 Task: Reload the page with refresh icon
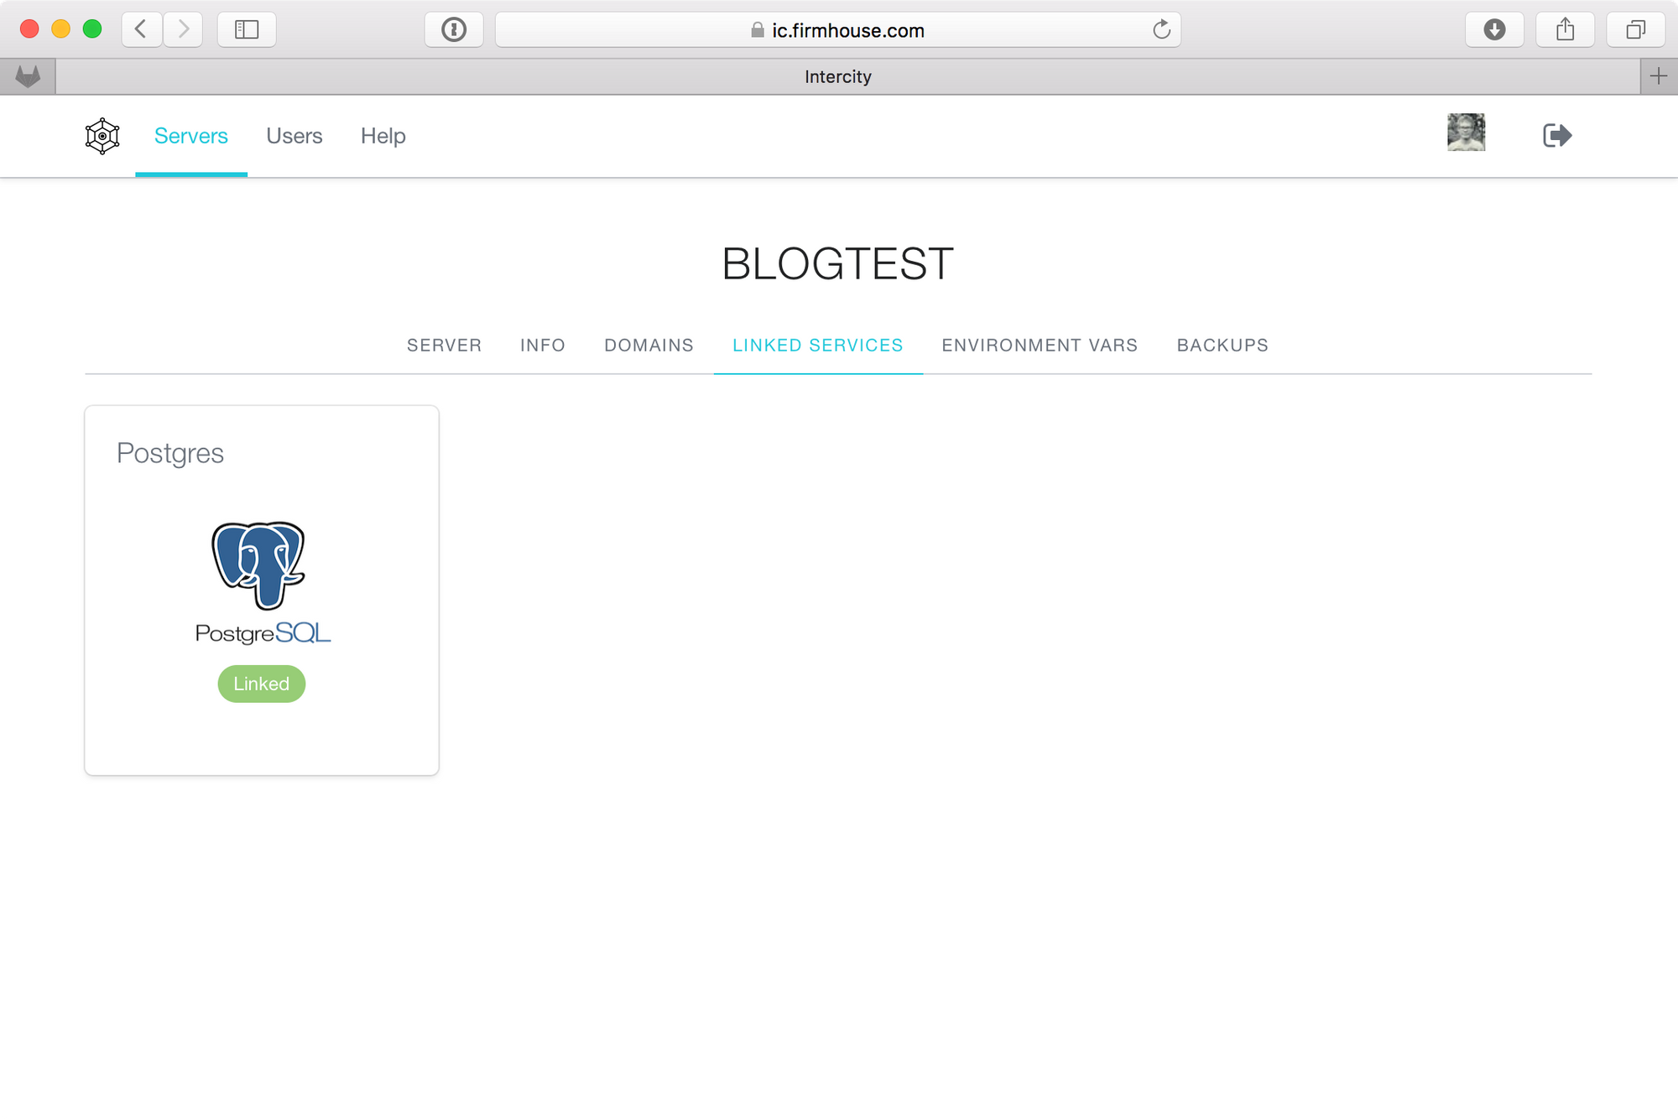tap(1161, 30)
